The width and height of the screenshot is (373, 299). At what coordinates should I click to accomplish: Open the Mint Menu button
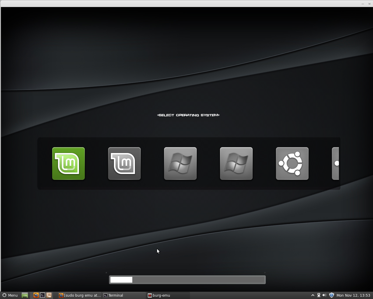10,295
